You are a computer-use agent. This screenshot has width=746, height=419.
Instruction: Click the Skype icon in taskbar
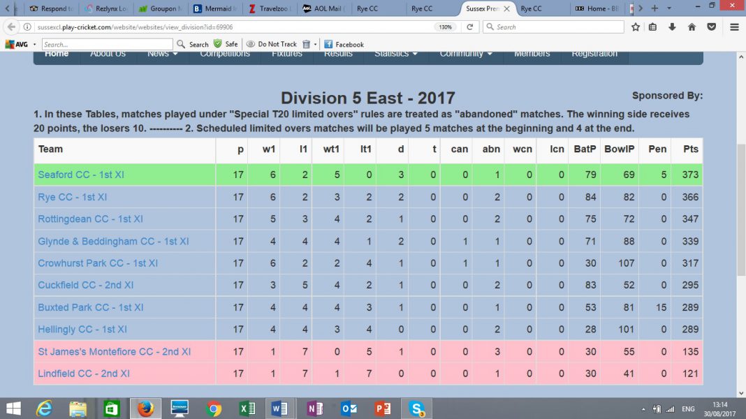click(418, 409)
